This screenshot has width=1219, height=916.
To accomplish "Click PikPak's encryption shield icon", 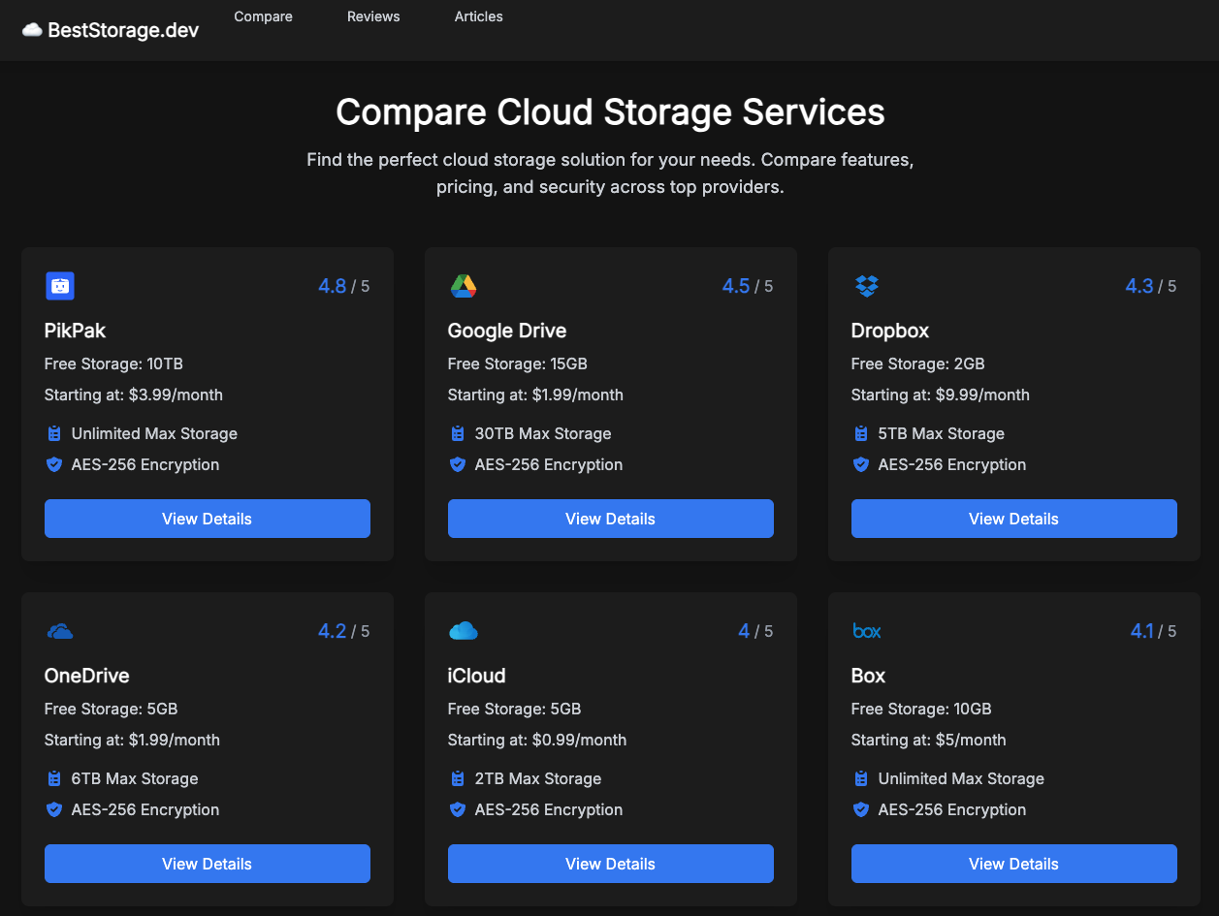I will click(54, 464).
